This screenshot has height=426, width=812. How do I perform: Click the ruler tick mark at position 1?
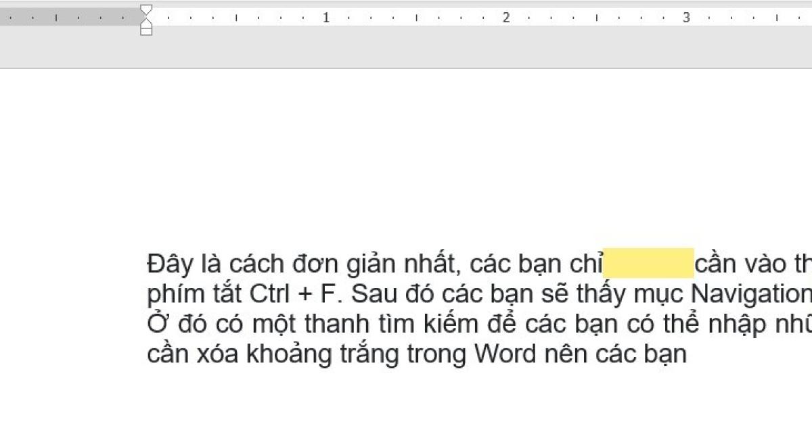326,17
